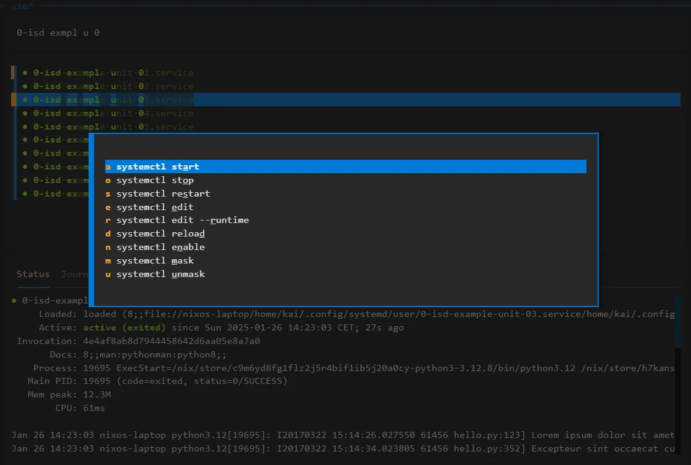Click the Invocation ID 4e4af8ab8d7944458642d6aa05e8a7a0
The width and height of the screenshot is (691, 465).
172,342
